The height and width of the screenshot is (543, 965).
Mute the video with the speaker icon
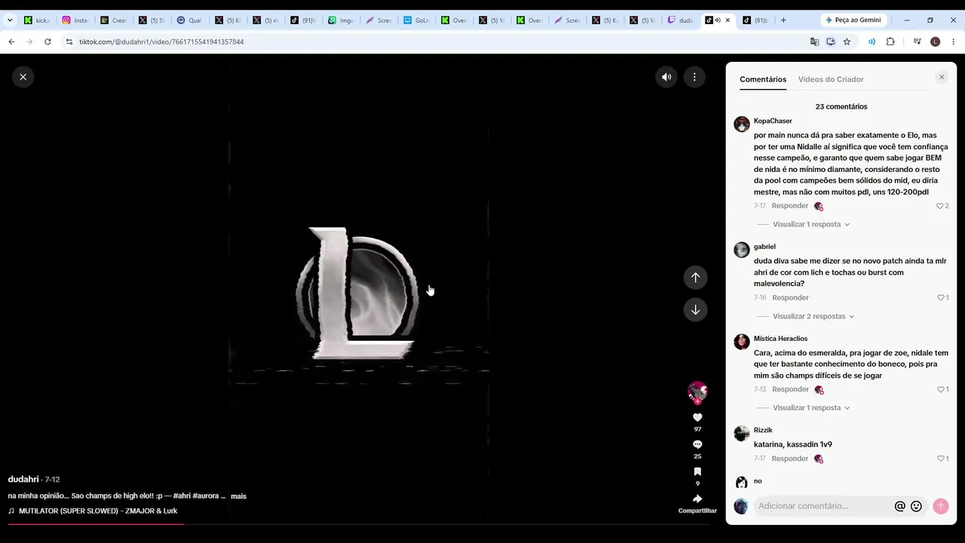[666, 76]
